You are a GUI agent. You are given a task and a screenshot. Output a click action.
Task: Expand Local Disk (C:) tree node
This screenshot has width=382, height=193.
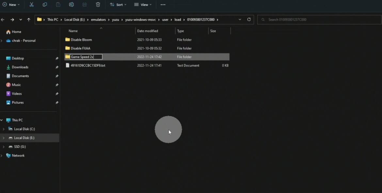coord(4,129)
